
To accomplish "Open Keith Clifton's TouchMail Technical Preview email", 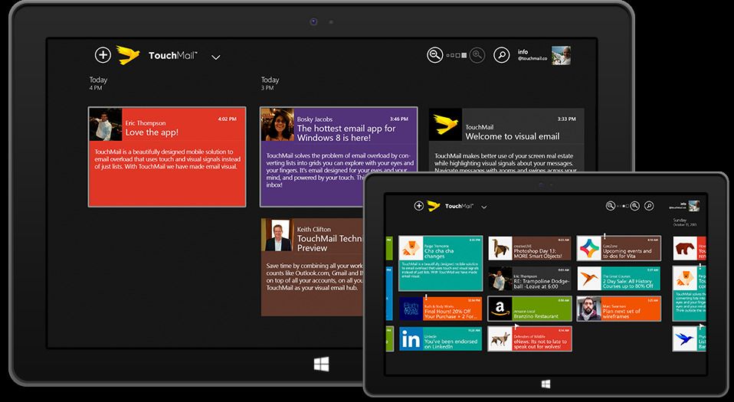I will [310, 266].
